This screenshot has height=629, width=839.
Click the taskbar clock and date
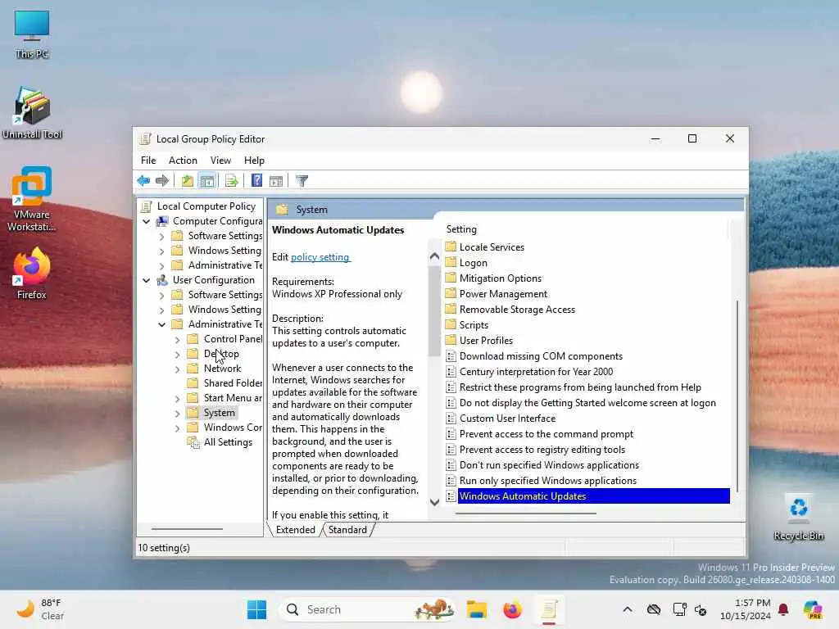pos(746,609)
